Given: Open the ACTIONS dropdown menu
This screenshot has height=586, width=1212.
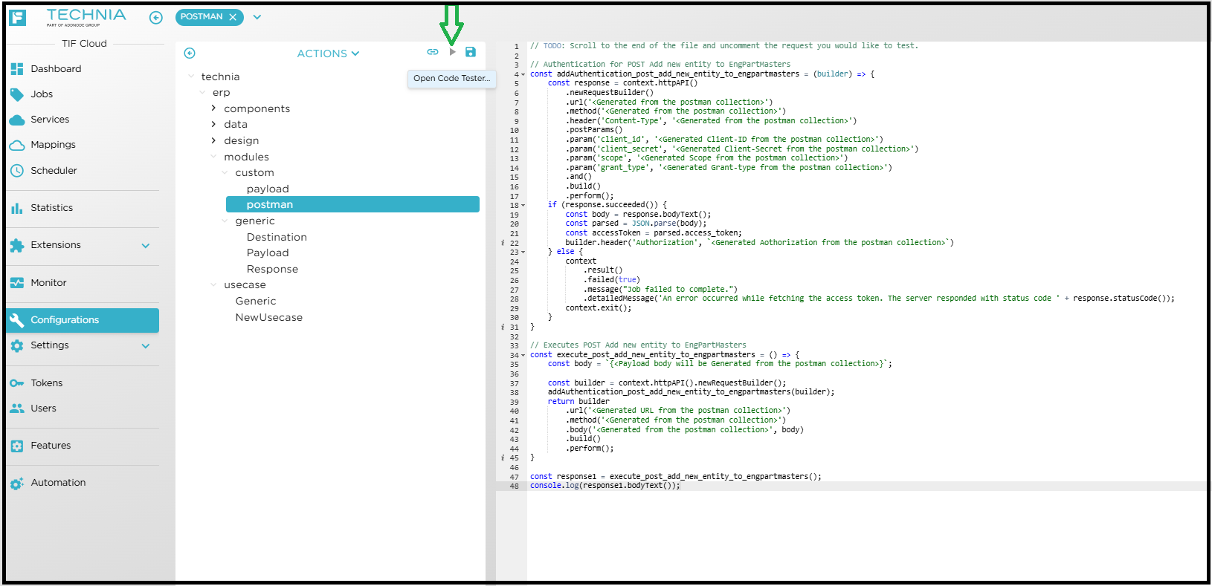Looking at the screenshot, I should 328,53.
